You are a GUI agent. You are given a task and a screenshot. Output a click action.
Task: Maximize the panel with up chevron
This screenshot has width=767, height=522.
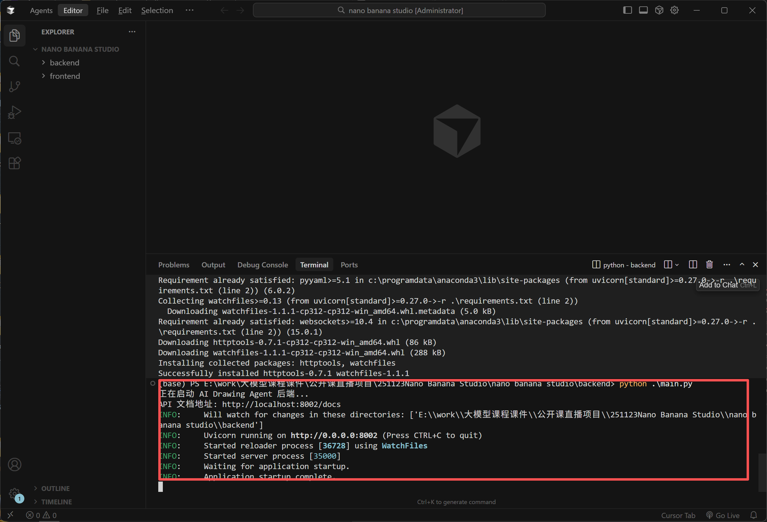(742, 264)
